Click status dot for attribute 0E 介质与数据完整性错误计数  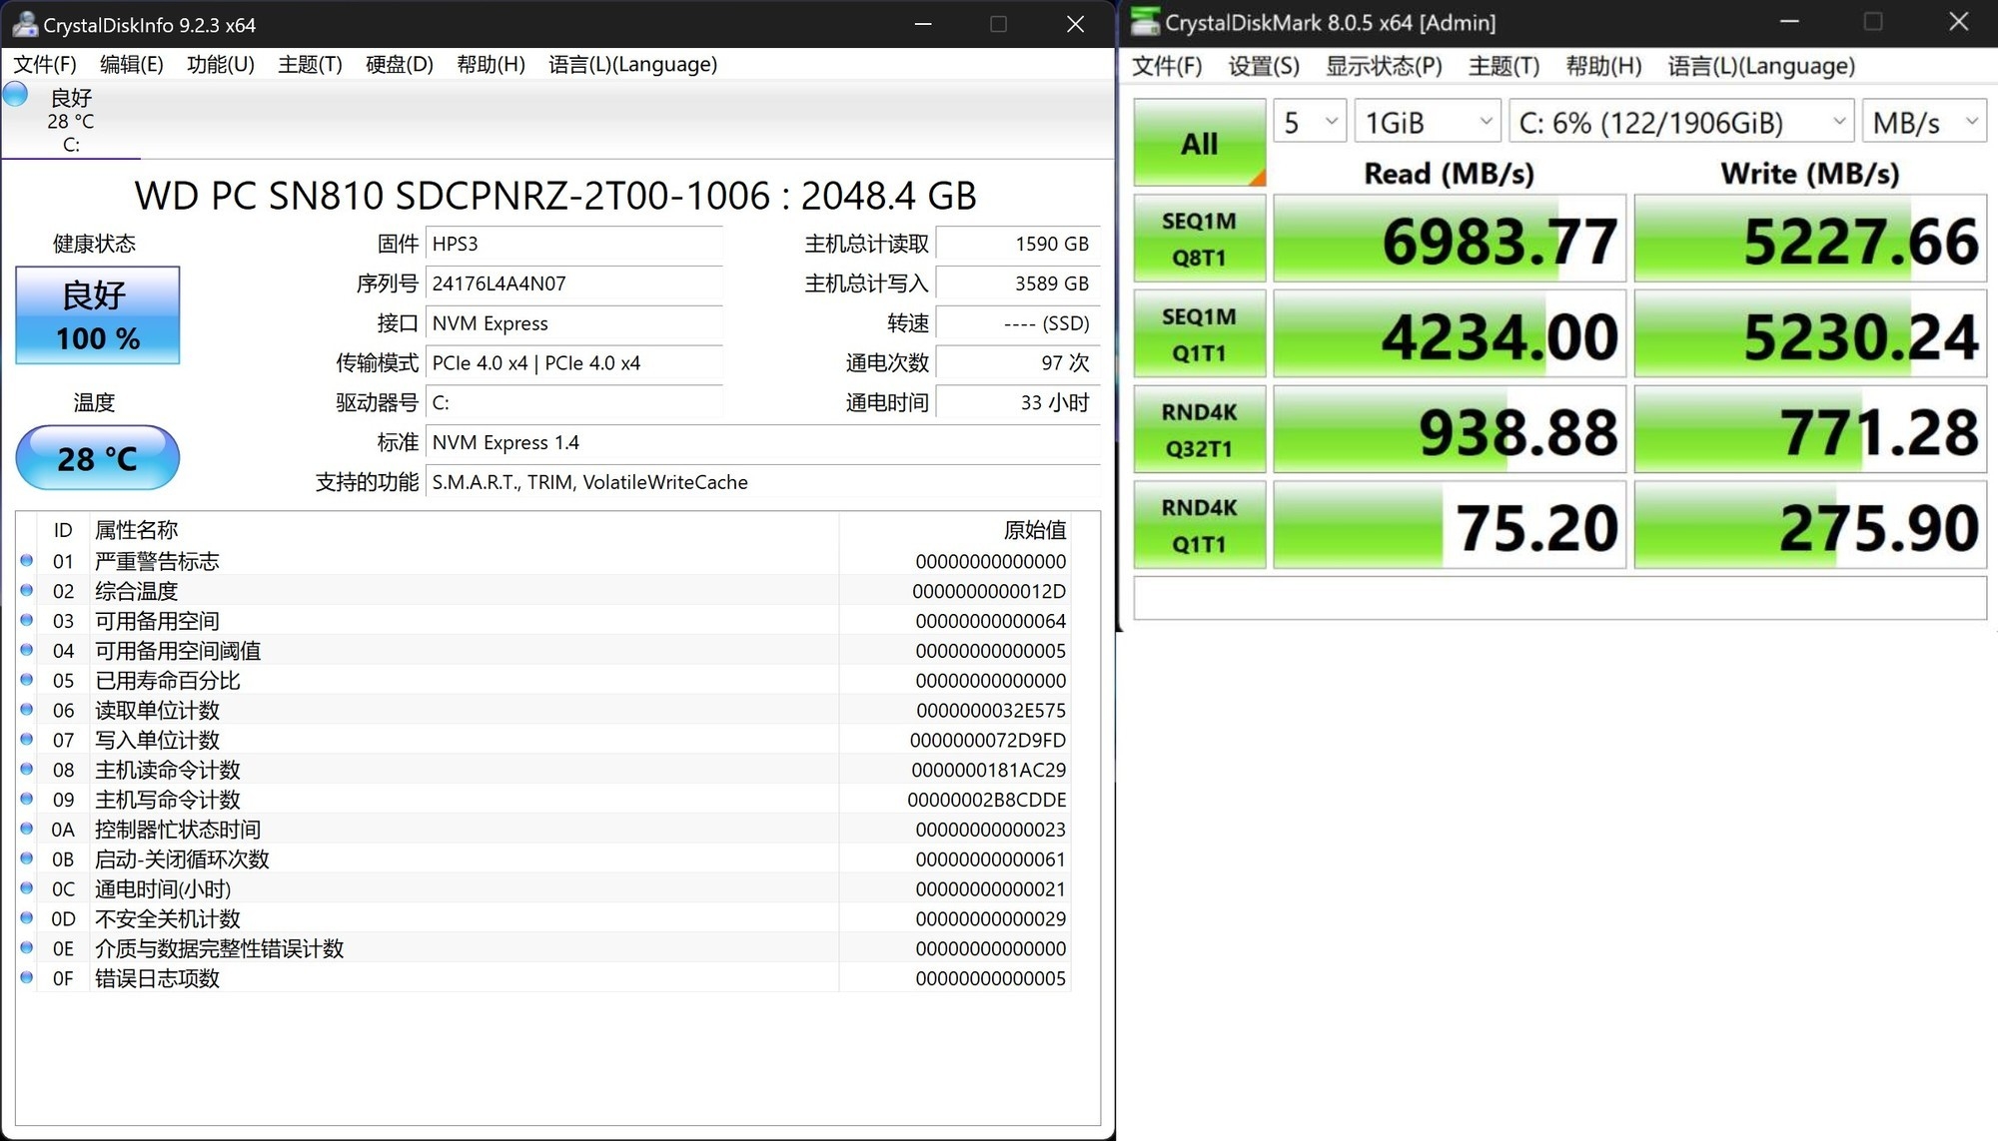pyautogui.click(x=27, y=948)
